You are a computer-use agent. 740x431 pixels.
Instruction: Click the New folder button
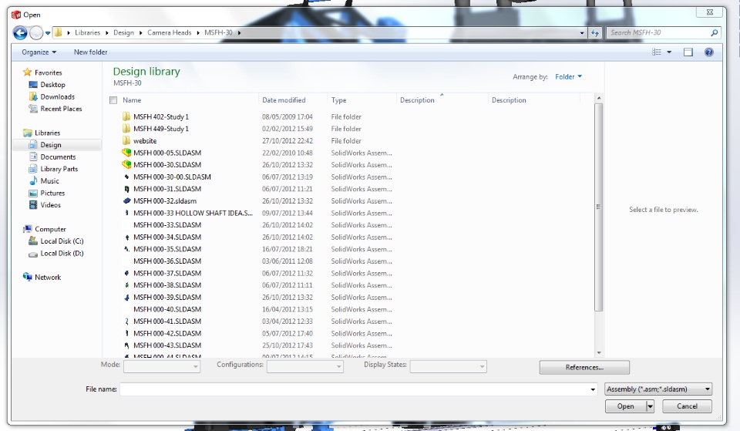pyautogui.click(x=90, y=52)
